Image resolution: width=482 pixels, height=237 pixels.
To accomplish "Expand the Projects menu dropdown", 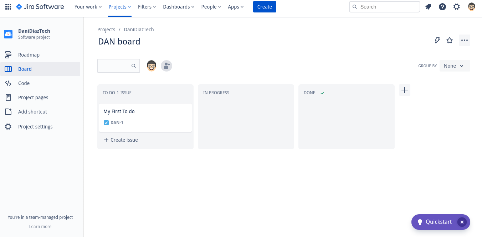I will coord(119,6).
